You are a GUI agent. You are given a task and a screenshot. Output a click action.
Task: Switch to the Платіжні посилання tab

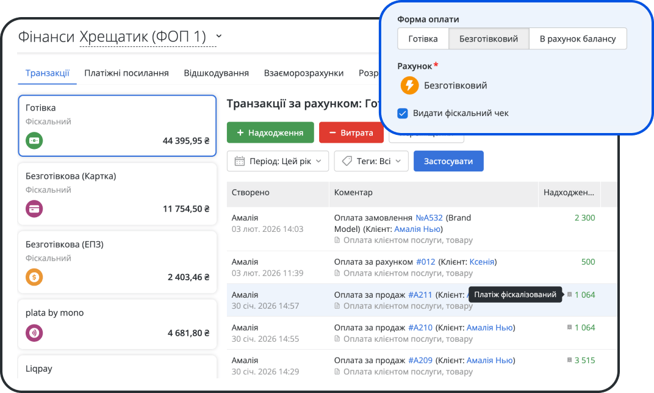(126, 73)
